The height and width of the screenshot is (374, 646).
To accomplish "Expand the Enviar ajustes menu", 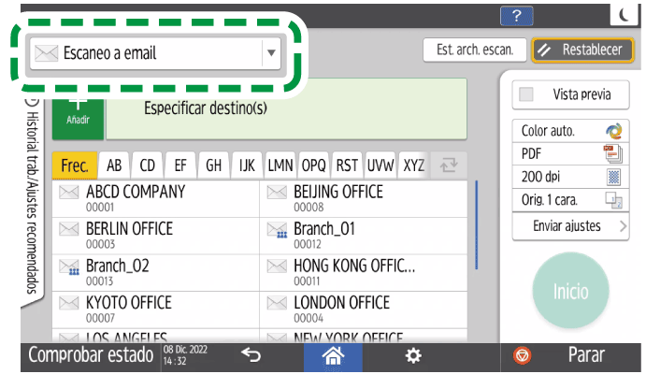I will (568, 226).
